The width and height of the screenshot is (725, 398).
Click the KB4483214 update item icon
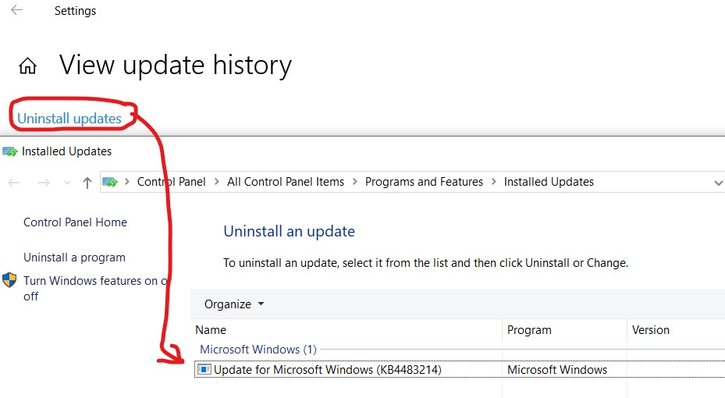coord(204,369)
